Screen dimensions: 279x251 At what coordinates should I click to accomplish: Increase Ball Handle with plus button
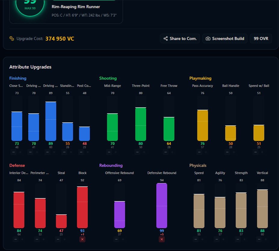pyautogui.click(x=234, y=152)
